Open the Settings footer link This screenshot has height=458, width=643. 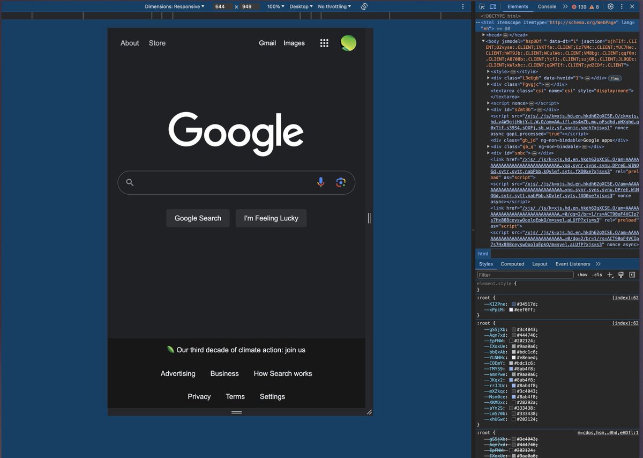(272, 396)
